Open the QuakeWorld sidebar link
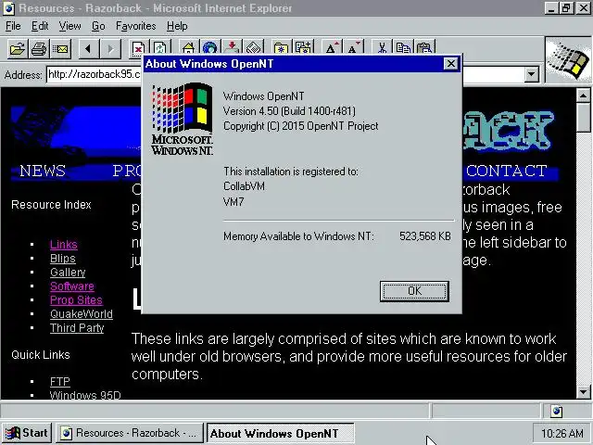 click(82, 314)
